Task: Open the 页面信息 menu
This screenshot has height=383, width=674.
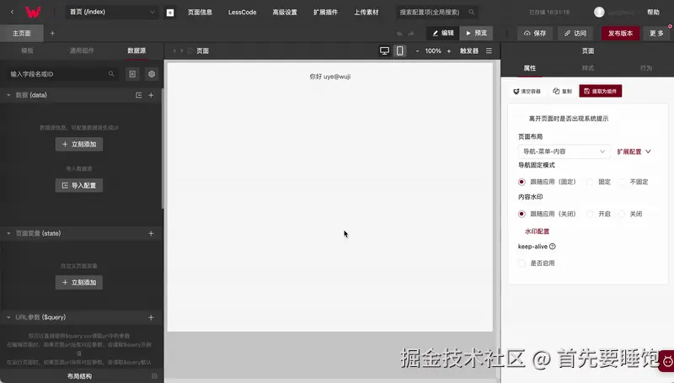Action: tap(200, 12)
